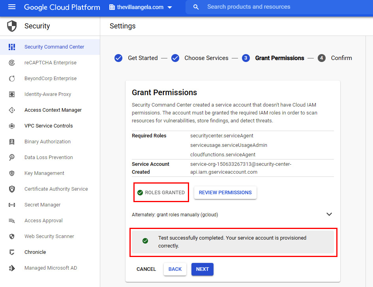
Task: Click the VPC Service Controls icon
Action: click(x=12, y=126)
